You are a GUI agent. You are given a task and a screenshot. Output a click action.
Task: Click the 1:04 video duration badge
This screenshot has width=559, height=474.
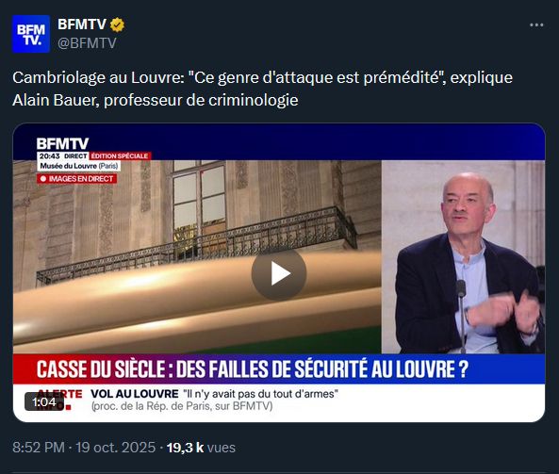coord(44,402)
